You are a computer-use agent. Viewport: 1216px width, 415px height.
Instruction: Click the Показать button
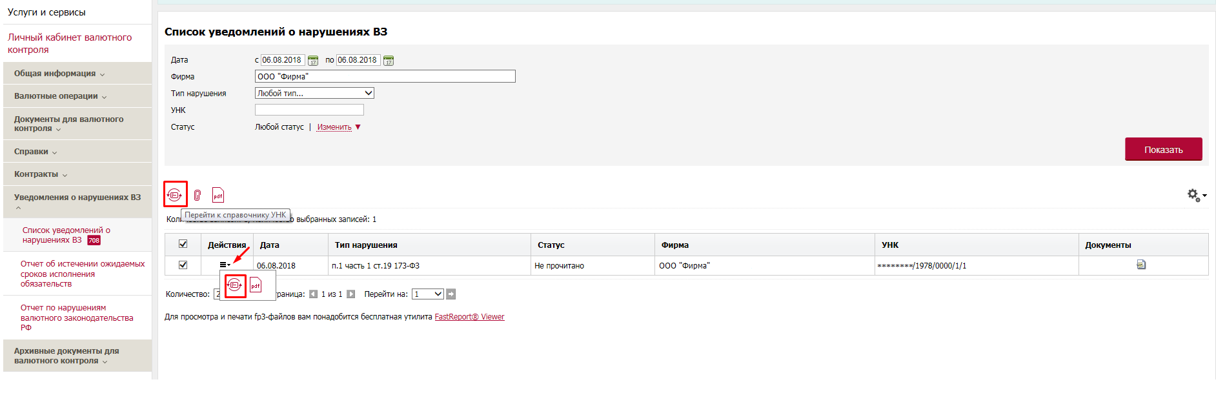pyautogui.click(x=1164, y=149)
